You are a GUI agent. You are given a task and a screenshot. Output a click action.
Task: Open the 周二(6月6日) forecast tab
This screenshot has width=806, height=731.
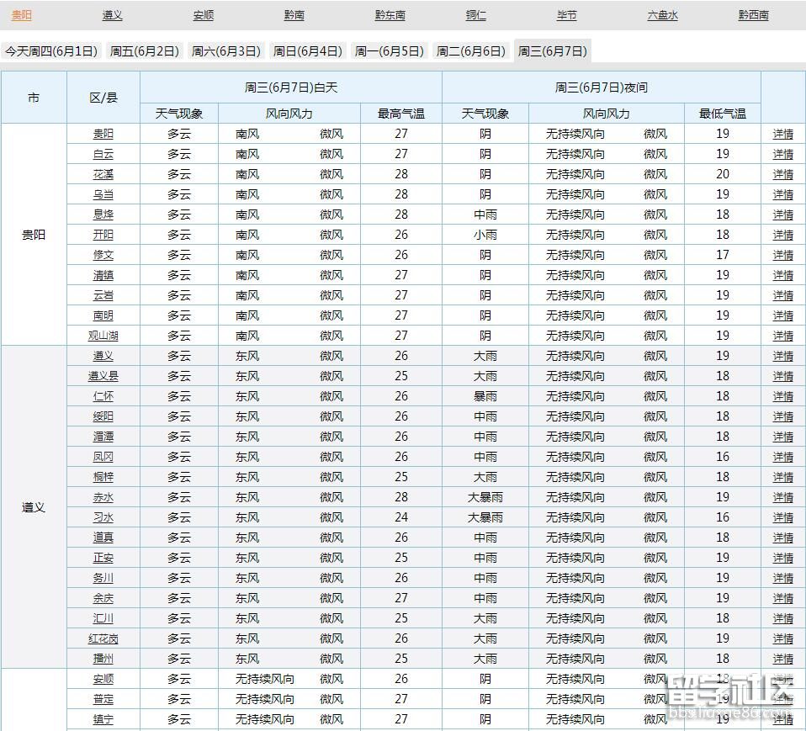pyautogui.click(x=470, y=51)
